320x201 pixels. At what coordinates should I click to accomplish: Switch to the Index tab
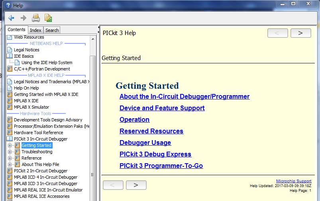[x=35, y=30]
